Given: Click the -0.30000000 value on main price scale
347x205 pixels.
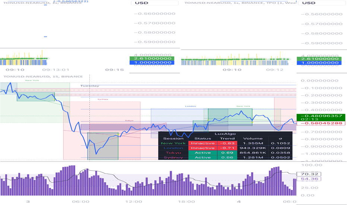Looking at the screenshot, I should [322, 103].
